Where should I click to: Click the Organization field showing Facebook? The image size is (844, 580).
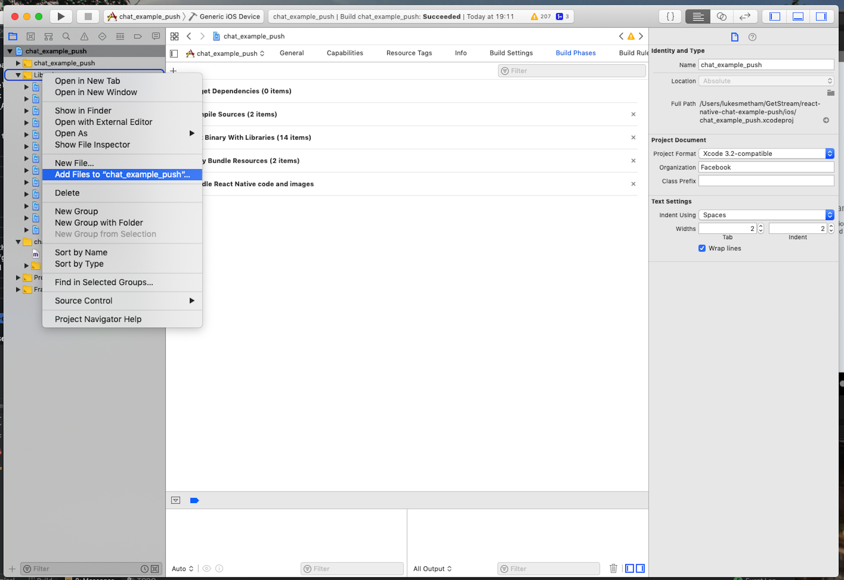click(766, 167)
